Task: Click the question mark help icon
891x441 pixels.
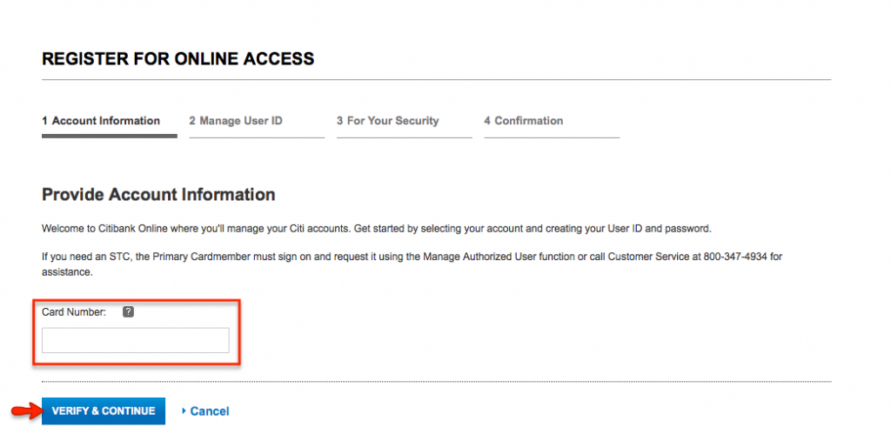Action: pyautogui.click(x=128, y=312)
